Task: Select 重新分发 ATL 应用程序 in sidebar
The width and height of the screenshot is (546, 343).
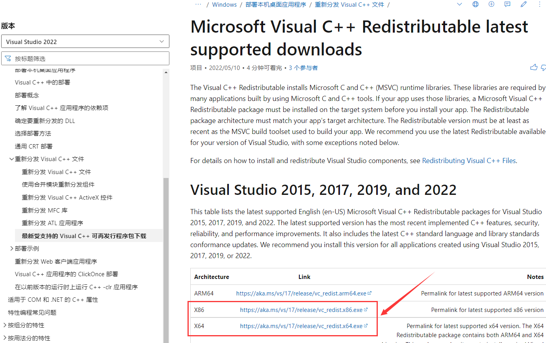Action: pyautogui.click(x=52, y=223)
